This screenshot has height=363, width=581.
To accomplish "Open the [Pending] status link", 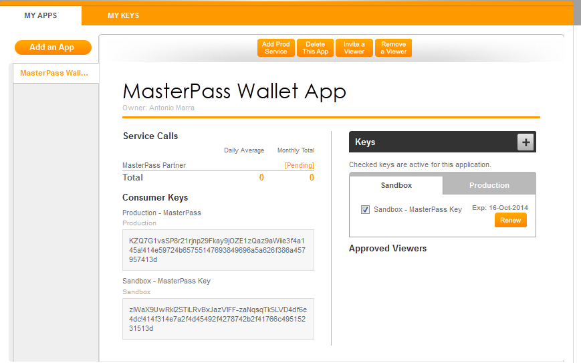I will [299, 165].
